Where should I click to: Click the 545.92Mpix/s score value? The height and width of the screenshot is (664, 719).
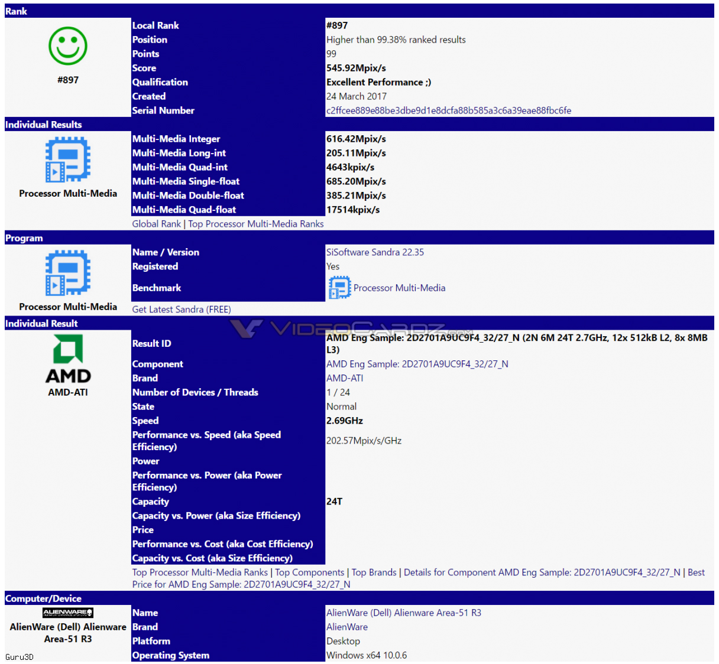356,68
